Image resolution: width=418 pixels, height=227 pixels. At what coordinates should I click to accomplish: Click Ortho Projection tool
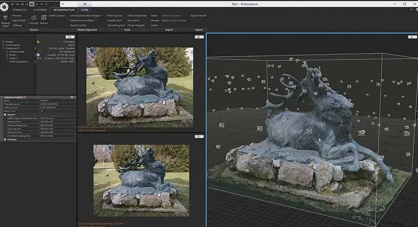point(137,16)
